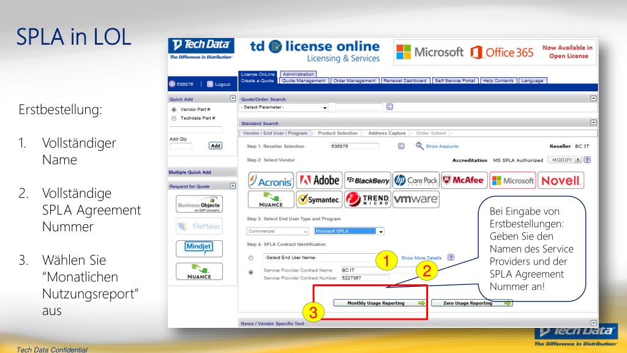Image resolution: width=627 pixels, height=353 pixels.
Task: Open the Microsoft Office 365 banner
Action: (x=495, y=52)
